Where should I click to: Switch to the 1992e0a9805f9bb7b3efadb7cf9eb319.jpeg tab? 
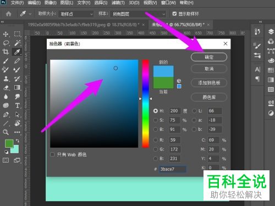(84, 25)
